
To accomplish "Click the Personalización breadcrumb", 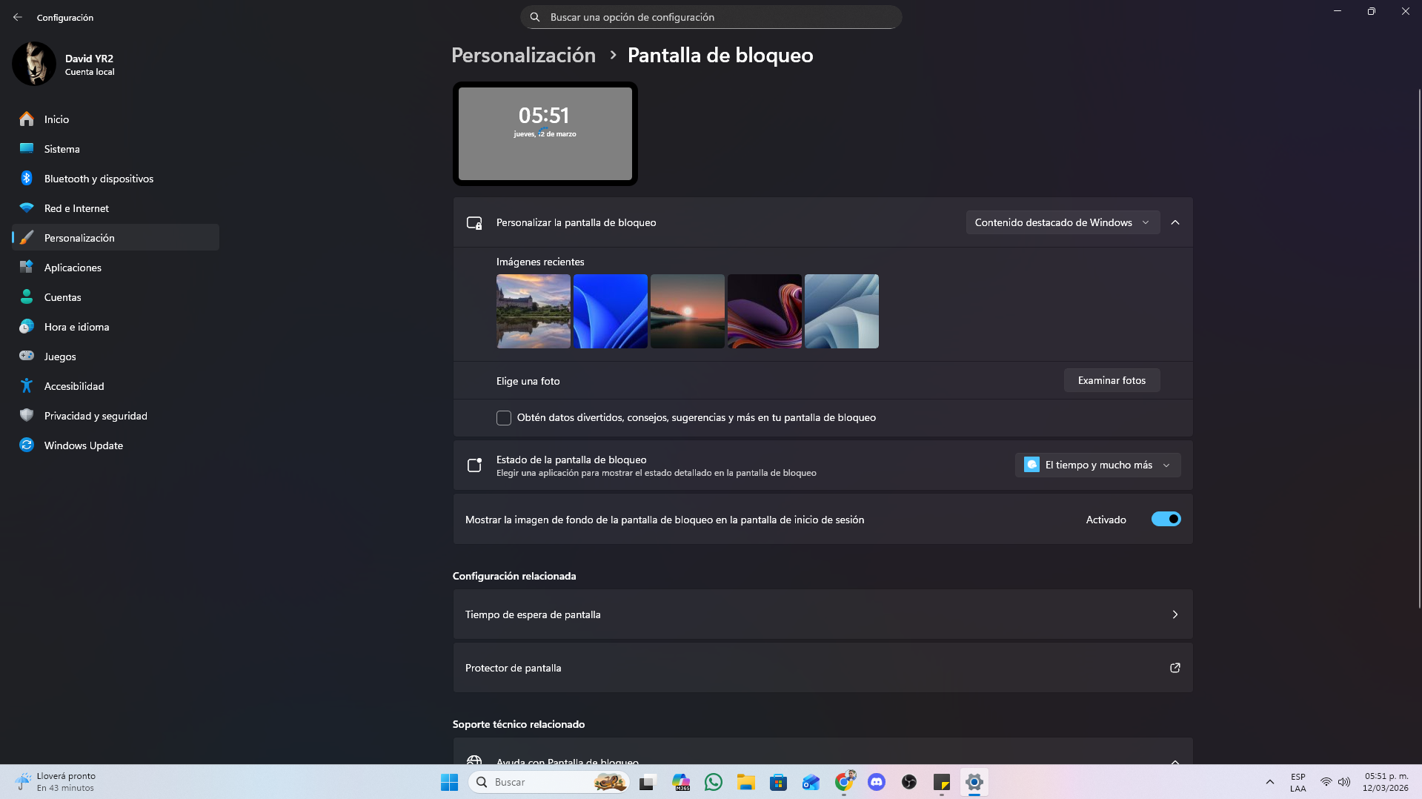I will pyautogui.click(x=523, y=56).
